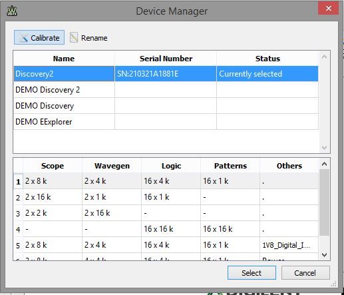
Task: Choose DEMO Discovery from the device list
Action: 166,106
